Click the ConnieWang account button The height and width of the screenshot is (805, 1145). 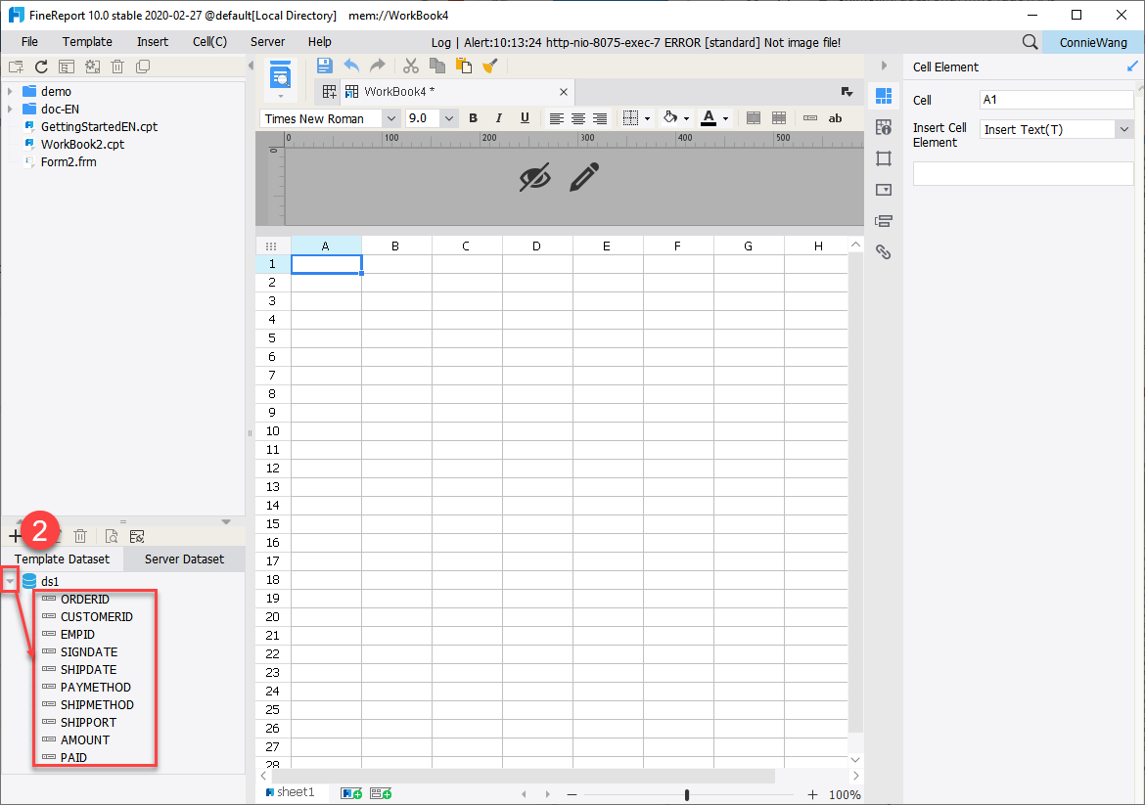[1093, 42]
